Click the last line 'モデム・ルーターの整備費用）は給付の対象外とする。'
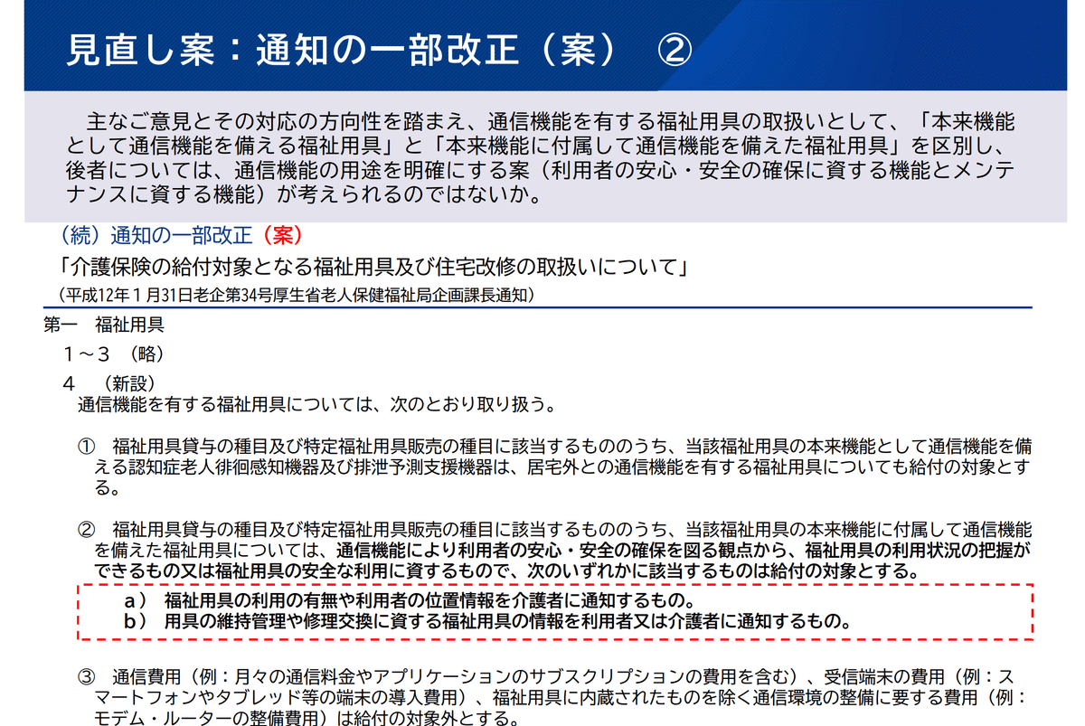Screen dimensions: 1085x726 307,719
